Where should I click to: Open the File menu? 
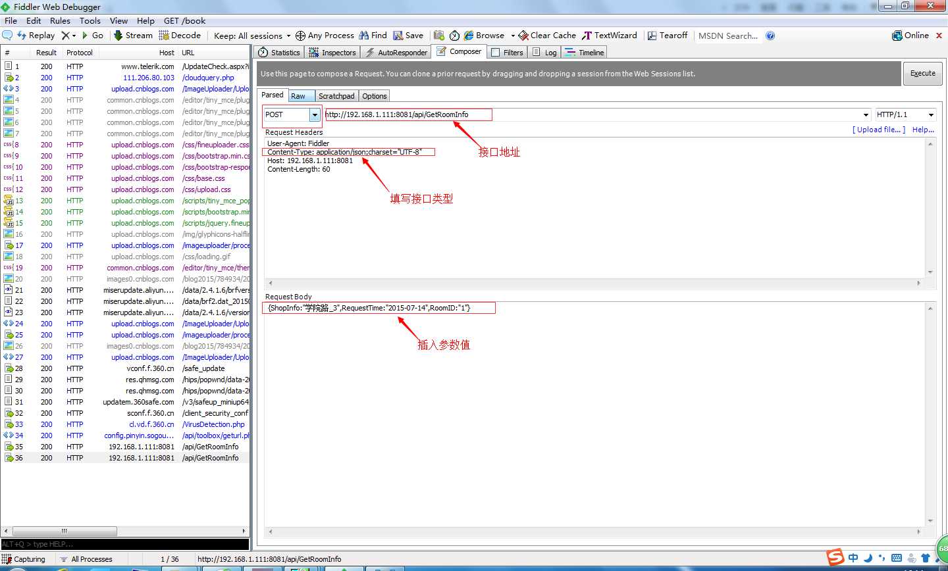click(x=11, y=20)
